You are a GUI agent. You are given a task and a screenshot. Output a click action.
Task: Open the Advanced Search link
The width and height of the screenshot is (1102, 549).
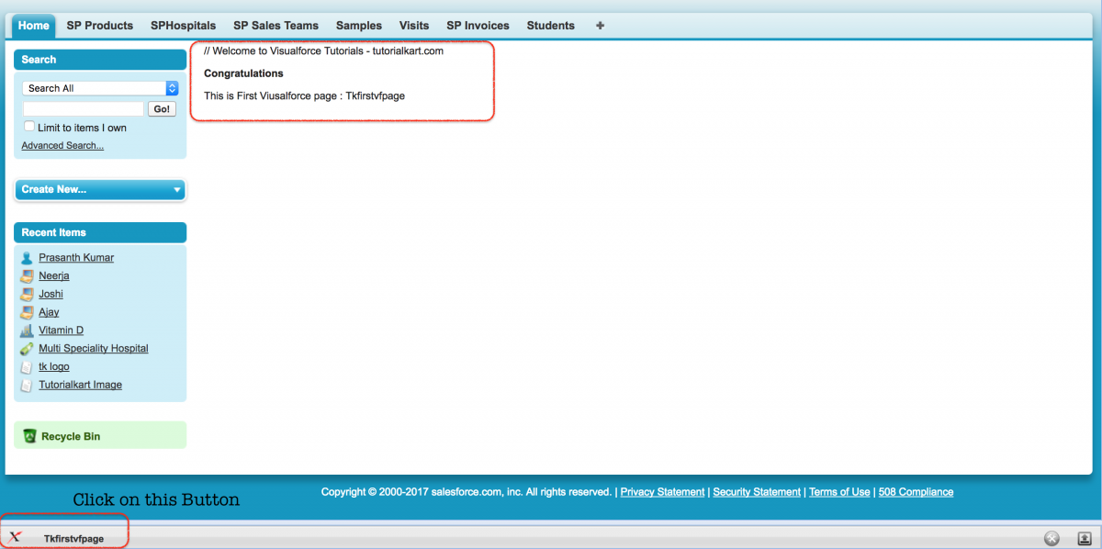pos(62,146)
